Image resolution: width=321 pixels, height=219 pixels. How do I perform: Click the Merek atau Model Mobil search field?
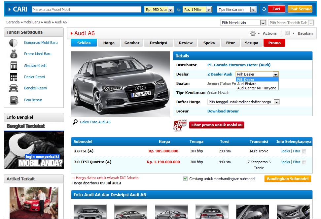[87, 10]
